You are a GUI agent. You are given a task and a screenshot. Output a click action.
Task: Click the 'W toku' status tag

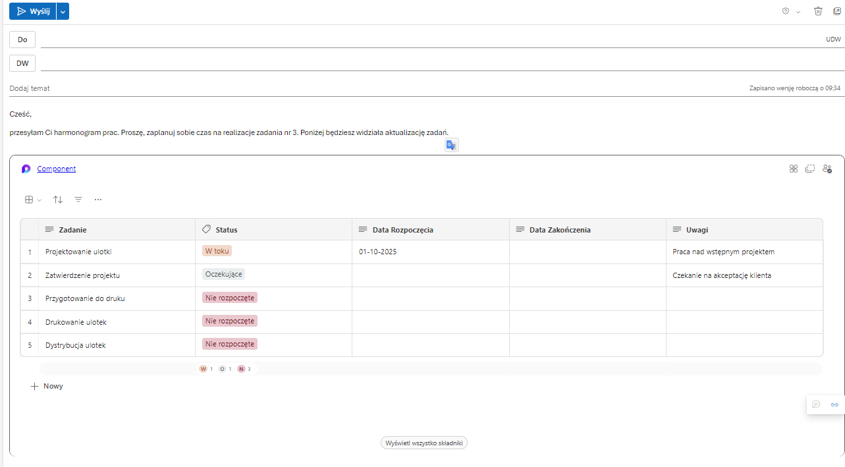pyautogui.click(x=217, y=251)
